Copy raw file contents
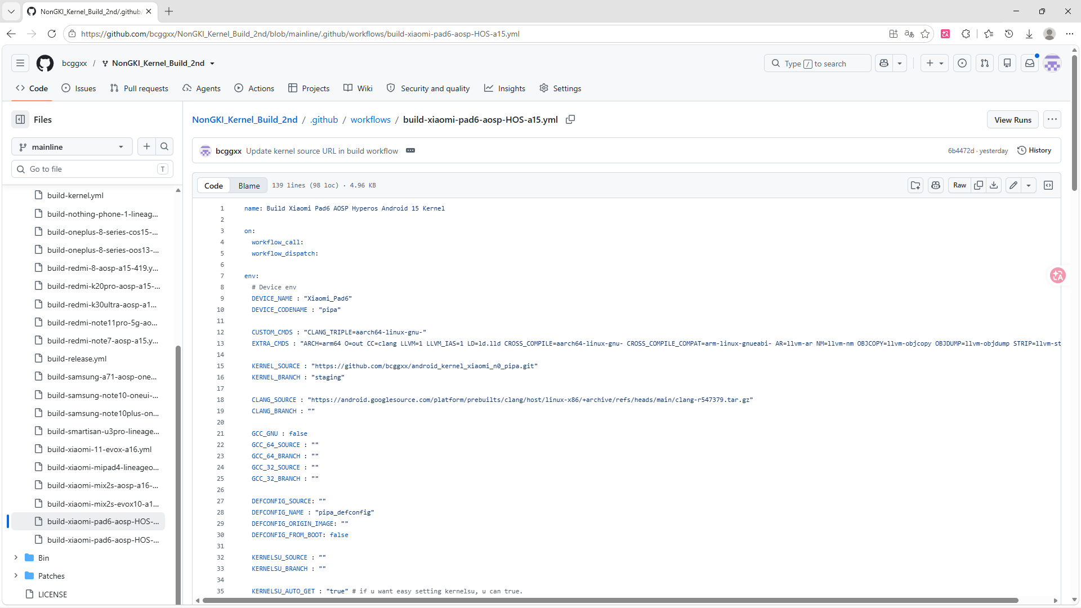Screen dimensions: 1081x608 pyautogui.click(x=979, y=185)
